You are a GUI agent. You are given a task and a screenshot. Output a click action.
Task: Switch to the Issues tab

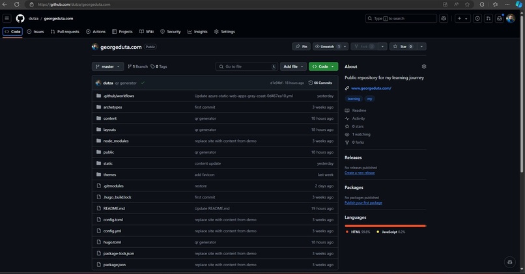pyautogui.click(x=35, y=32)
